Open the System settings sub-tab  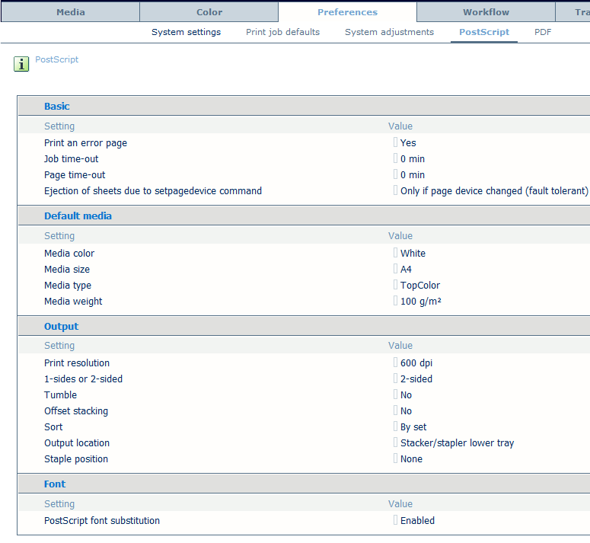click(186, 32)
